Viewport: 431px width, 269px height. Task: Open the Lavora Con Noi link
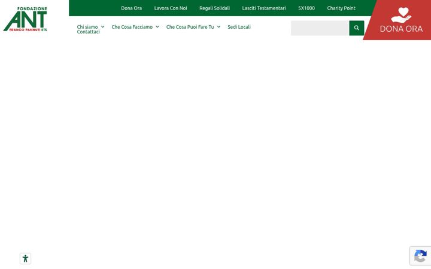pos(171,8)
